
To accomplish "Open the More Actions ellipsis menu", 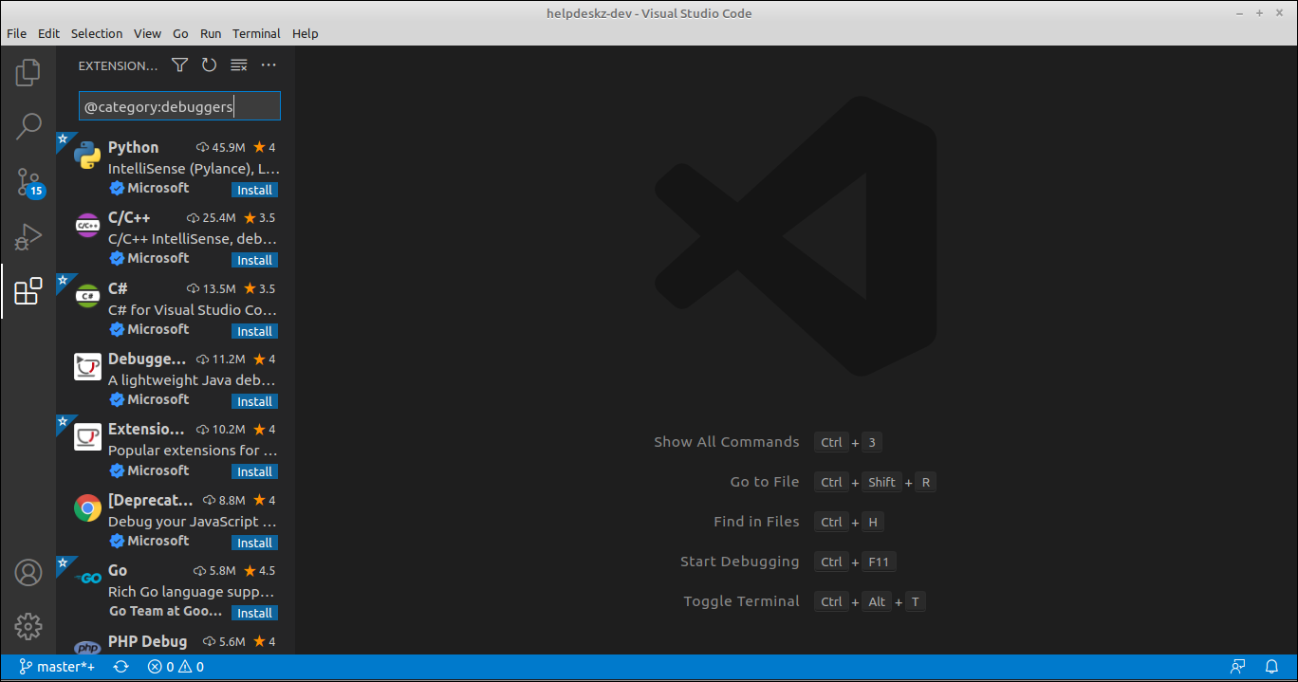I will pos(268,65).
